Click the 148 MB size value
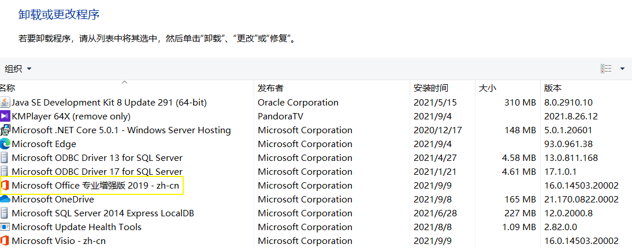 pyautogui.click(x=521, y=130)
